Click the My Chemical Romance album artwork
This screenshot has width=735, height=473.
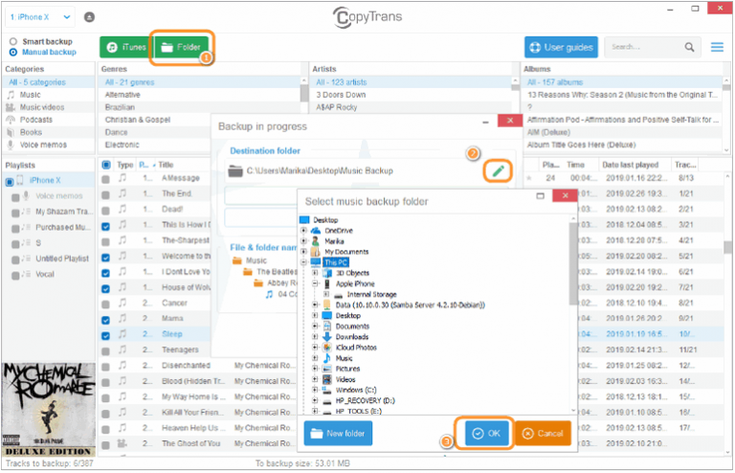tap(47, 408)
